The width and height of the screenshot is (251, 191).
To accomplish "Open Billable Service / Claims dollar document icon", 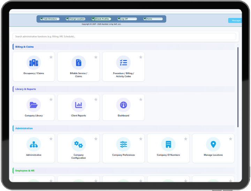I will tap(78, 63).
